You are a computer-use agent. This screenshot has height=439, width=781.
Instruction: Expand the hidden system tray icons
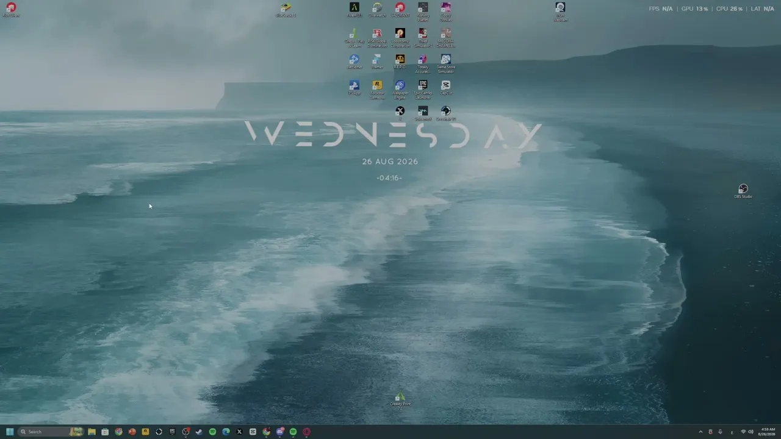click(x=700, y=432)
